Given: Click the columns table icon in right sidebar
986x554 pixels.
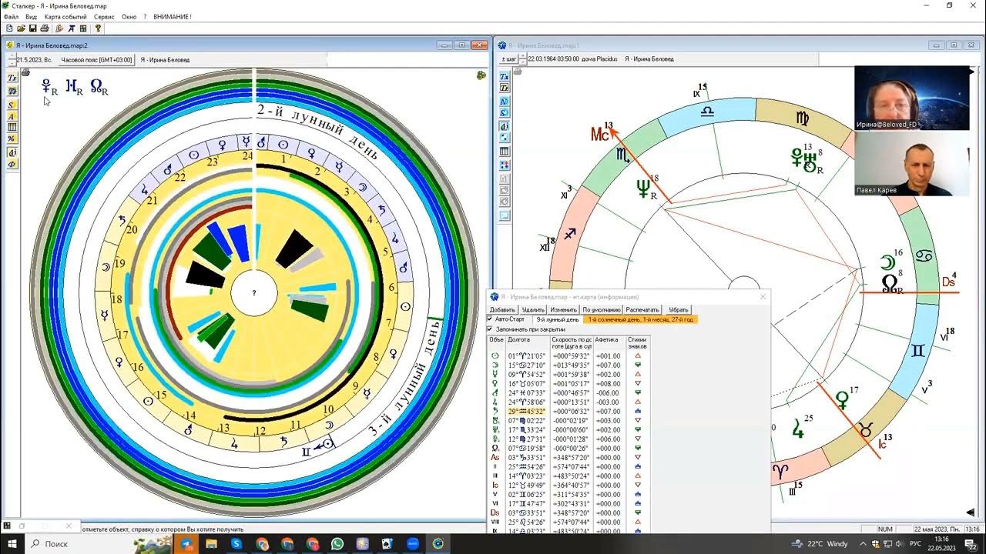Looking at the screenshot, I should click(505, 152).
